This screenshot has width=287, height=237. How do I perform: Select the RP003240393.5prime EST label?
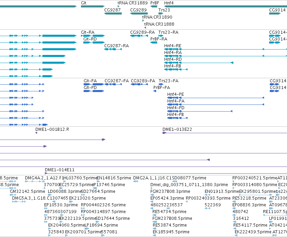point(208,198)
